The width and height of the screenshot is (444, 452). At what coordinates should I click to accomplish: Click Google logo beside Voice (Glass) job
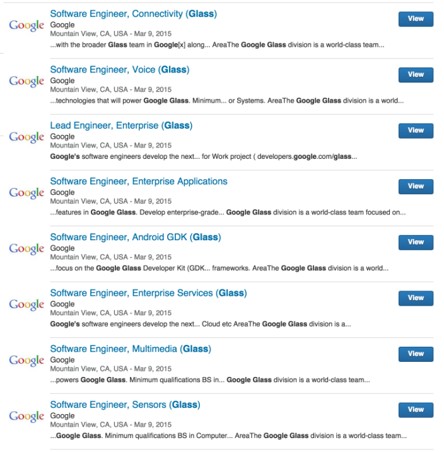click(26, 81)
